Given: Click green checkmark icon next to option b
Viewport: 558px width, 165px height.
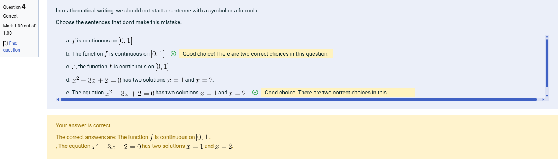Looking at the screenshot, I should click(174, 54).
